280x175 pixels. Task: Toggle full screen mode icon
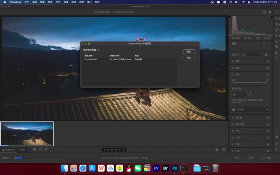tap(276, 12)
